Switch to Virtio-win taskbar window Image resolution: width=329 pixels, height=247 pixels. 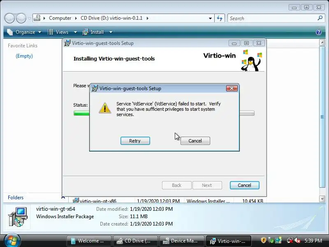229,241
